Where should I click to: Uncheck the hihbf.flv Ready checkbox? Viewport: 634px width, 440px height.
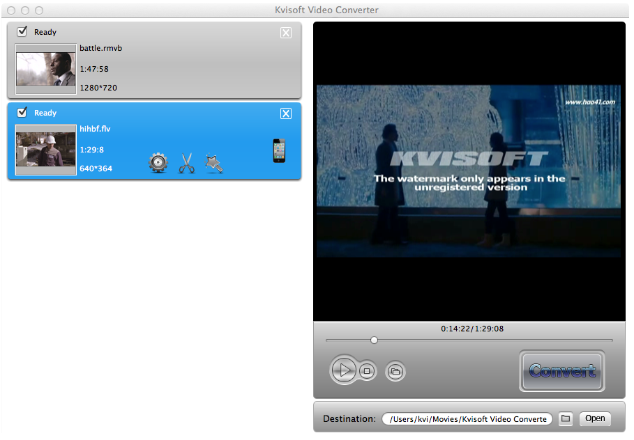click(22, 112)
